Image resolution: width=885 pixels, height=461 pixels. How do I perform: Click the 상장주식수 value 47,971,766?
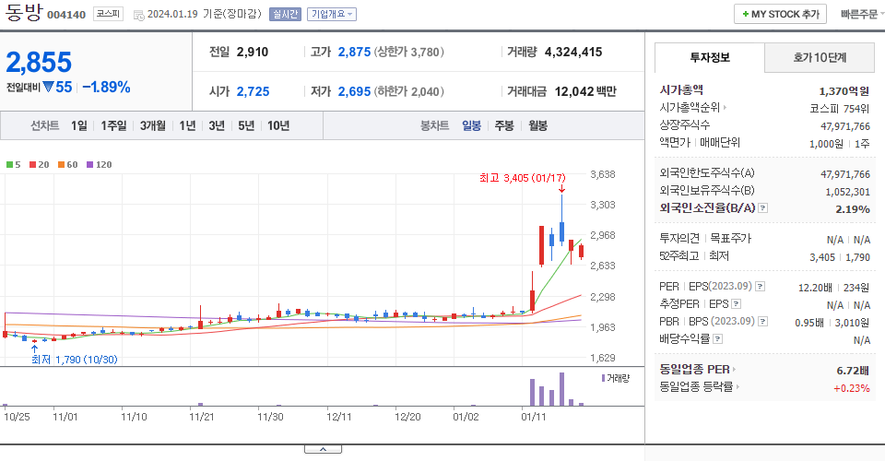point(845,126)
